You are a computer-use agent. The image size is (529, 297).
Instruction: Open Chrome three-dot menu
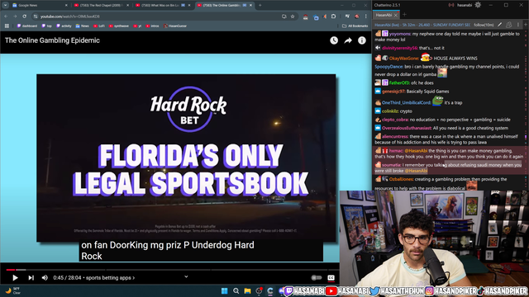[x=365, y=16]
